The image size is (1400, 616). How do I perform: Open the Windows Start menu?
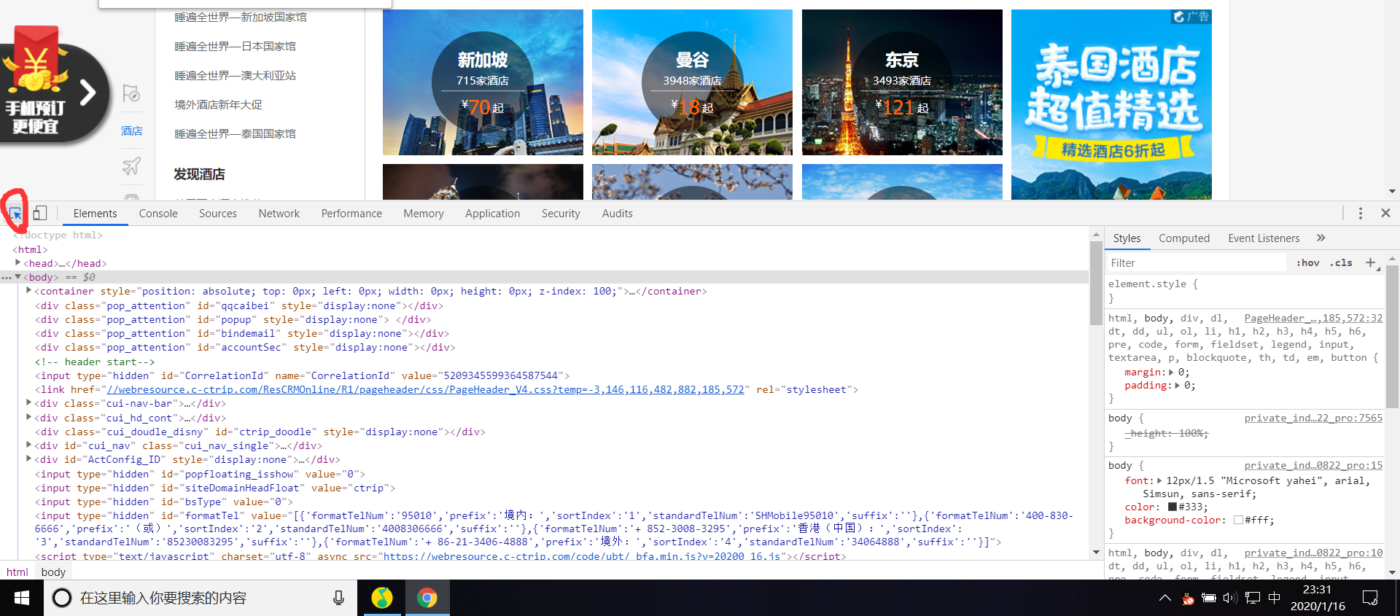[x=22, y=598]
